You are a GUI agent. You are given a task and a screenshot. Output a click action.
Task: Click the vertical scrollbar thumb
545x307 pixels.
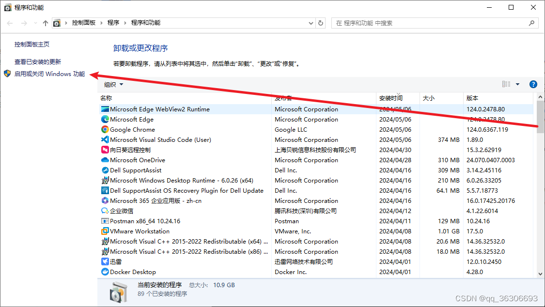coord(540,117)
